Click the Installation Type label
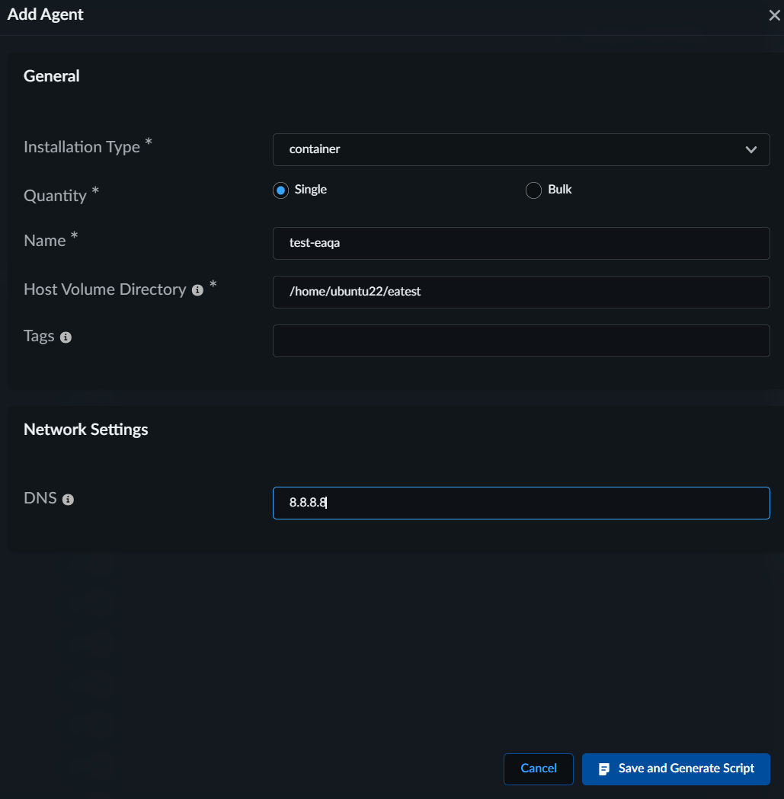Image resolution: width=784 pixels, height=799 pixels. 82,147
